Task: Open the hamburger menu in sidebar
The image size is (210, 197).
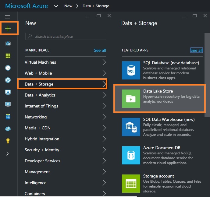Action: pos(8,17)
